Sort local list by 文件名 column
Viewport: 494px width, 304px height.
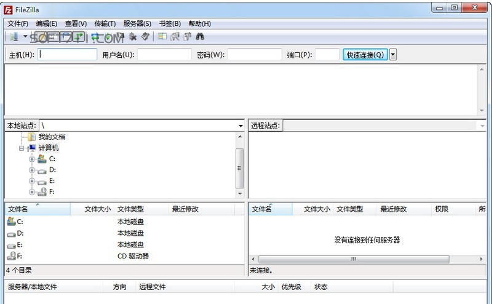tap(38, 209)
